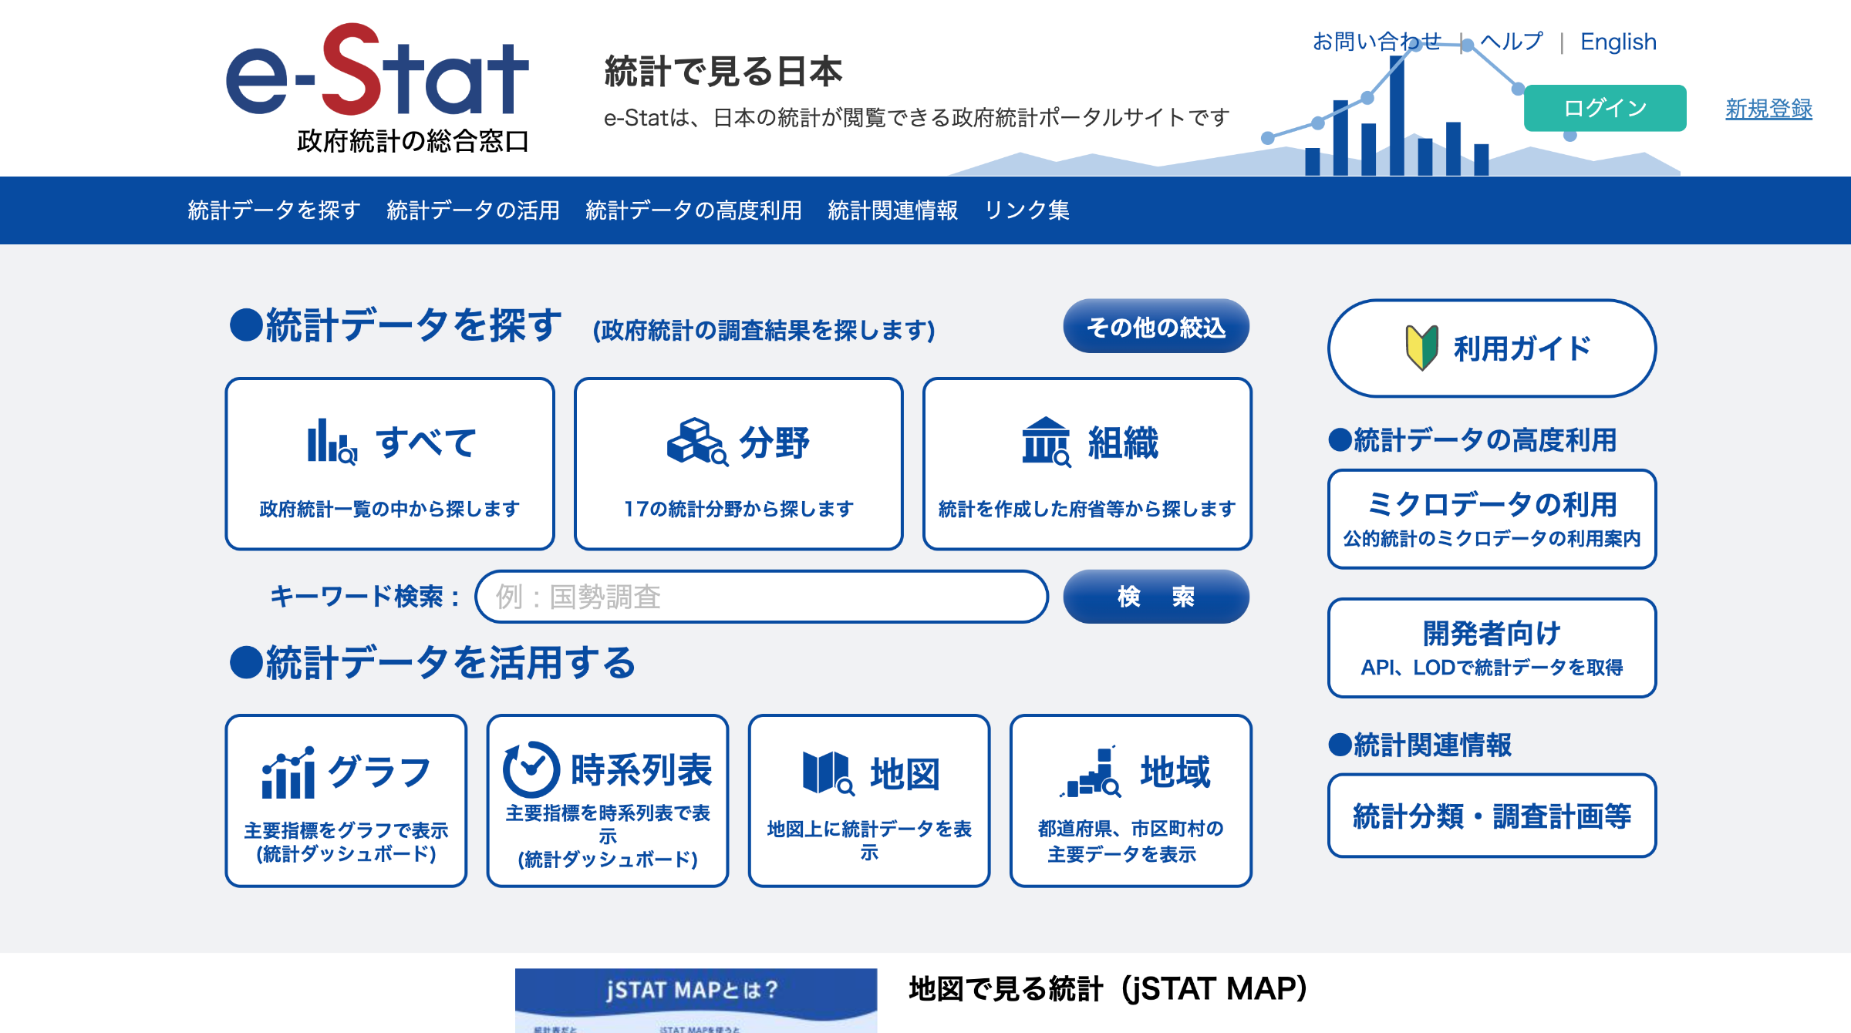This screenshot has width=1851, height=1033.
Task: Open the 統計データの活用 menu
Action: (x=473, y=210)
